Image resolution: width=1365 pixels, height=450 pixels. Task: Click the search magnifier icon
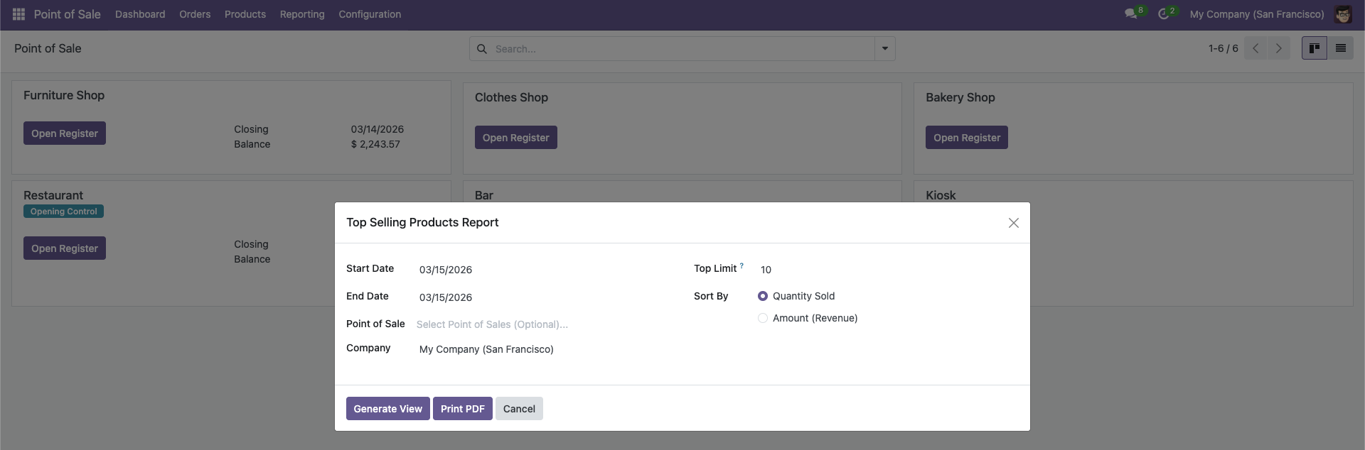(481, 49)
